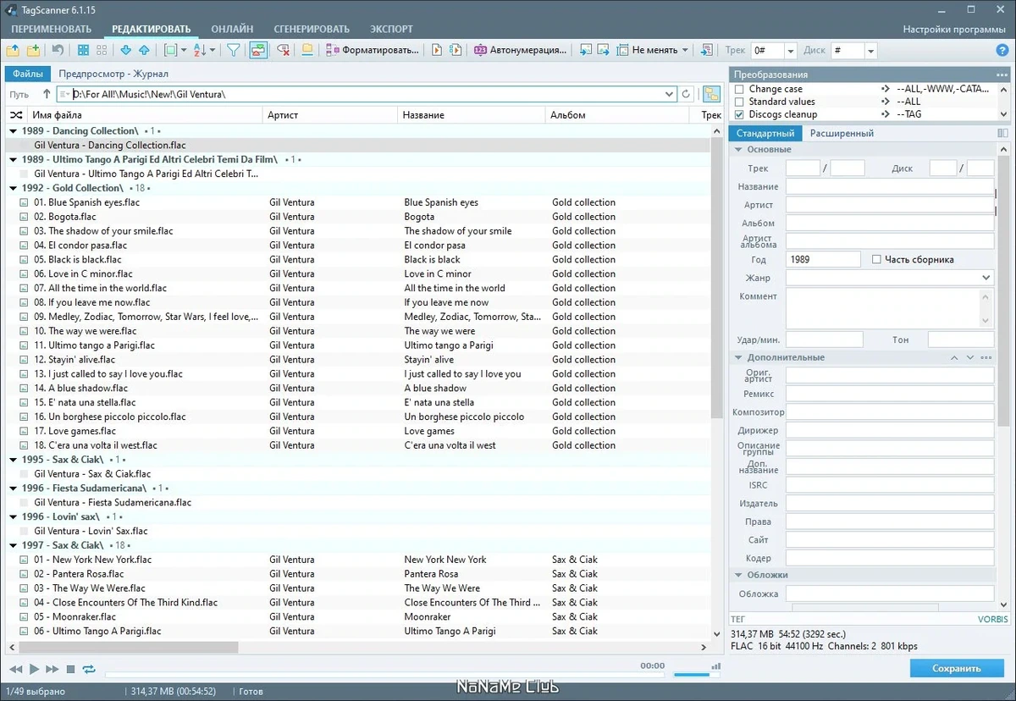Check the Standard values checkbox
1016x701 pixels.
739,102
